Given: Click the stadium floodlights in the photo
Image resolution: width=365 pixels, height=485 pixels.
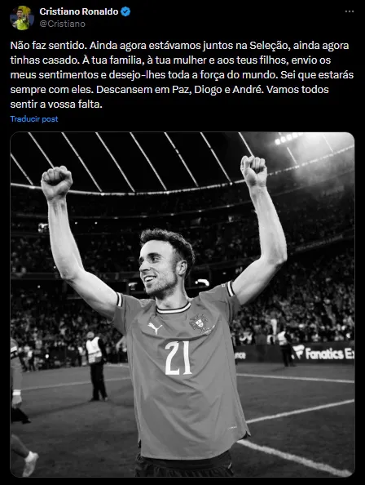Looking at the screenshot, I should tap(288, 138).
